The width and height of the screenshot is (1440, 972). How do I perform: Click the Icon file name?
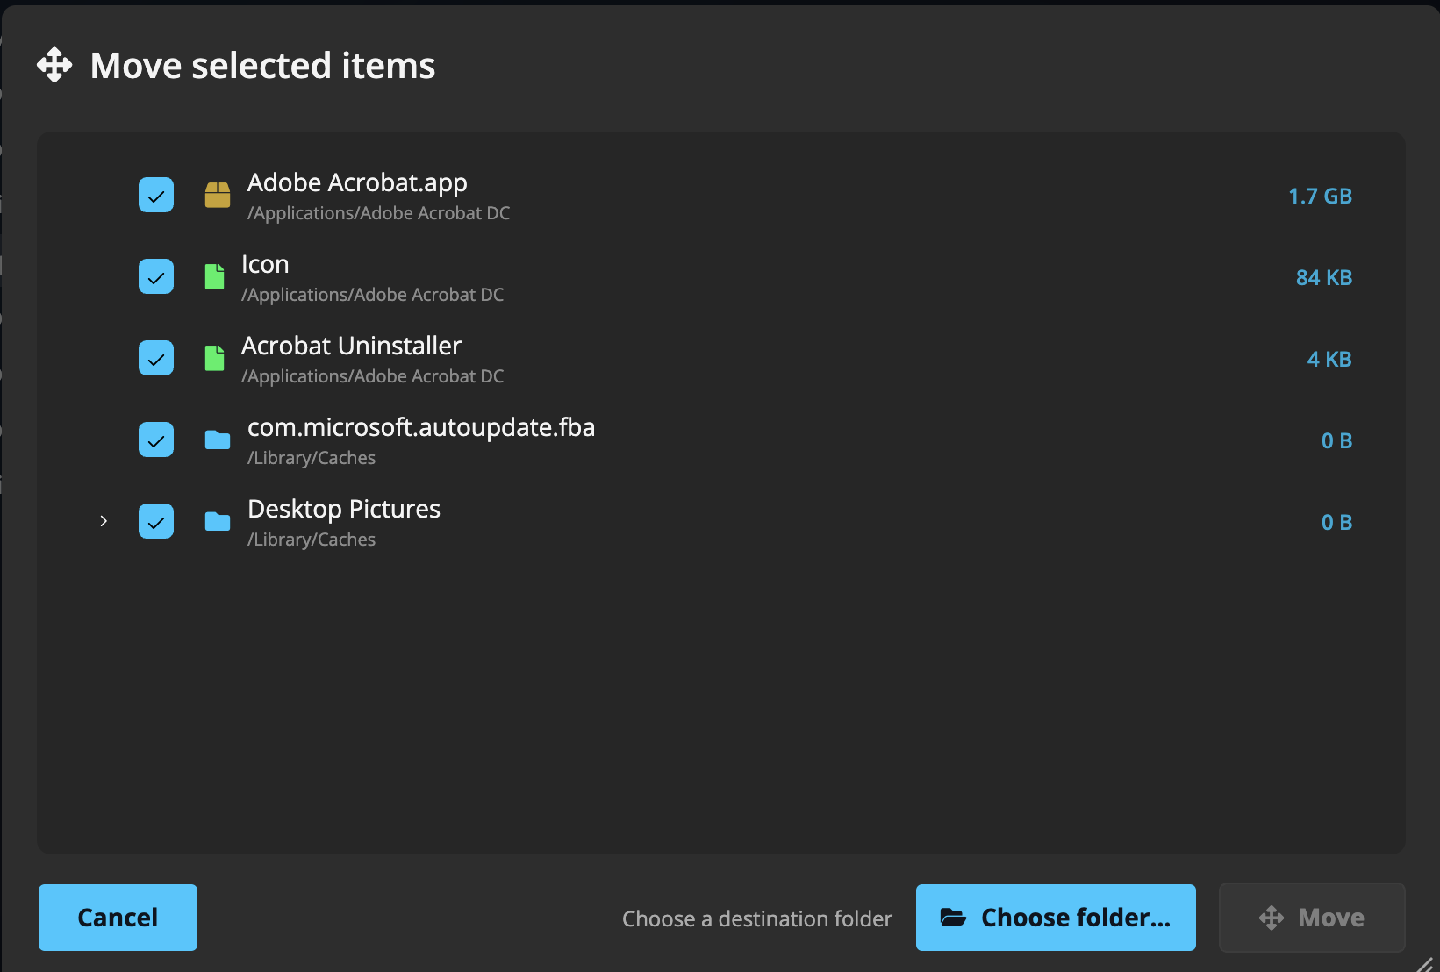click(x=265, y=264)
